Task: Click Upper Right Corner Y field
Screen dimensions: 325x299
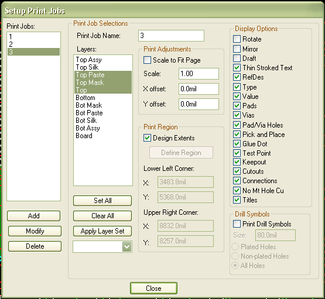Action: coord(186,241)
